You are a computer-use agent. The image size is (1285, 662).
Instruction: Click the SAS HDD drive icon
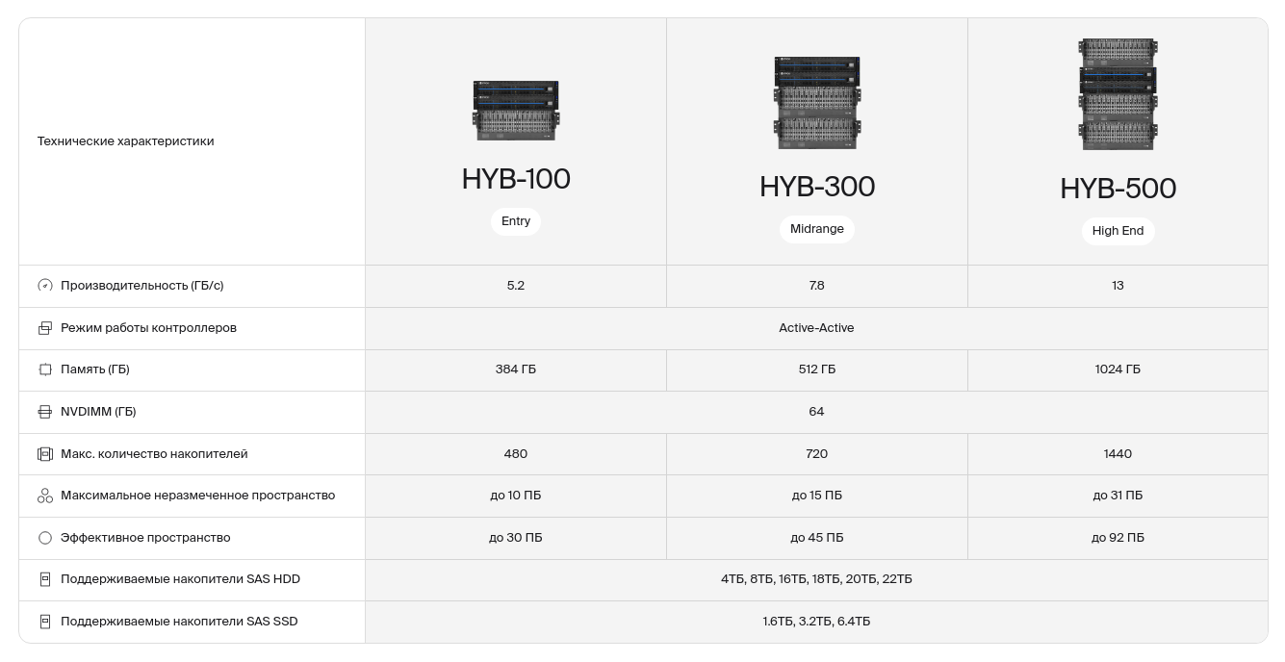click(x=45, y=579)
